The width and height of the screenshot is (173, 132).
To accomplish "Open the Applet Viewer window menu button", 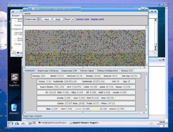I will point(25,9).
